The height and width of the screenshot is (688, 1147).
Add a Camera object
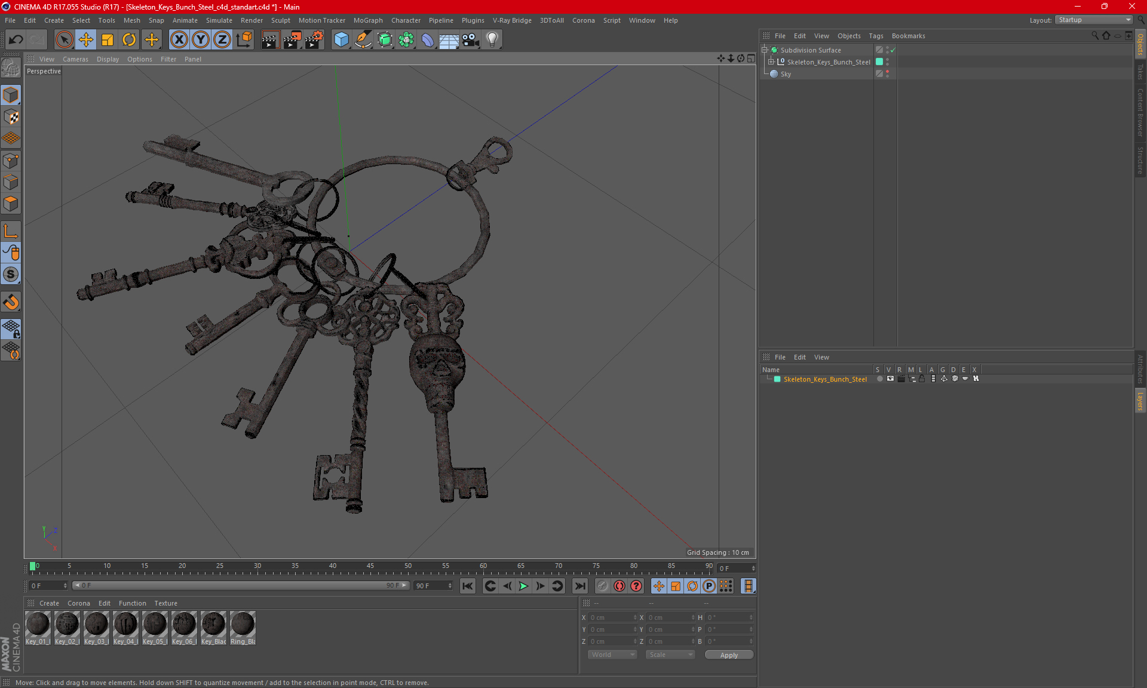coord(471,40)
